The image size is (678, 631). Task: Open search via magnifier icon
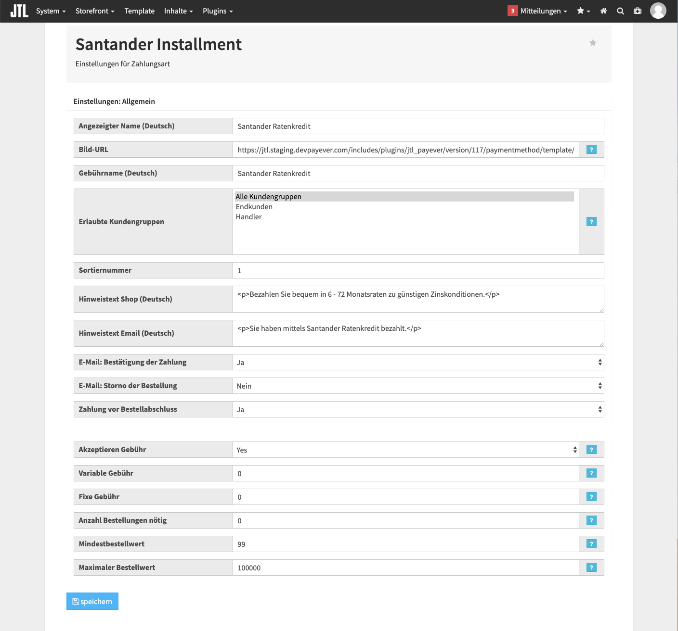point(621,11)
